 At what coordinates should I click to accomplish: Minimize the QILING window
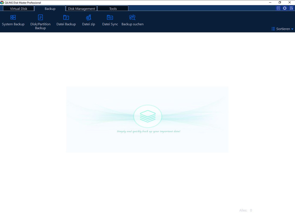coord(270,2)
